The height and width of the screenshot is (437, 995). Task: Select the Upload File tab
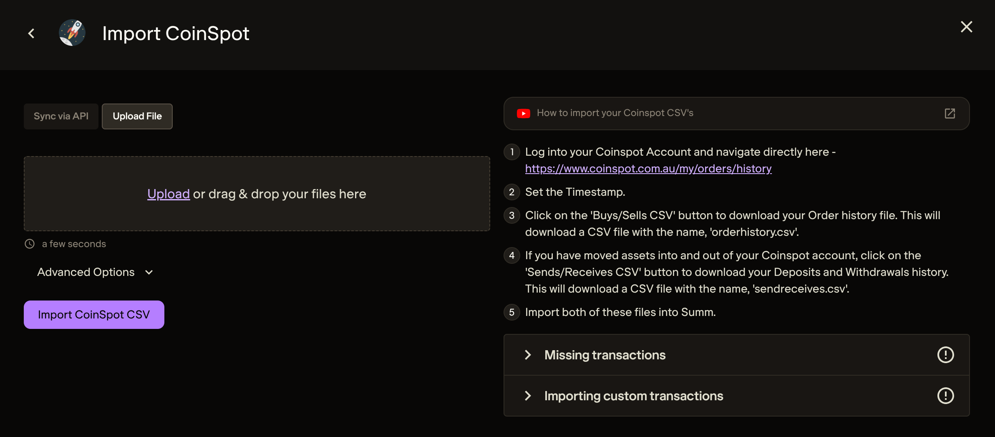pyautogui.click(x=137, y=116)
